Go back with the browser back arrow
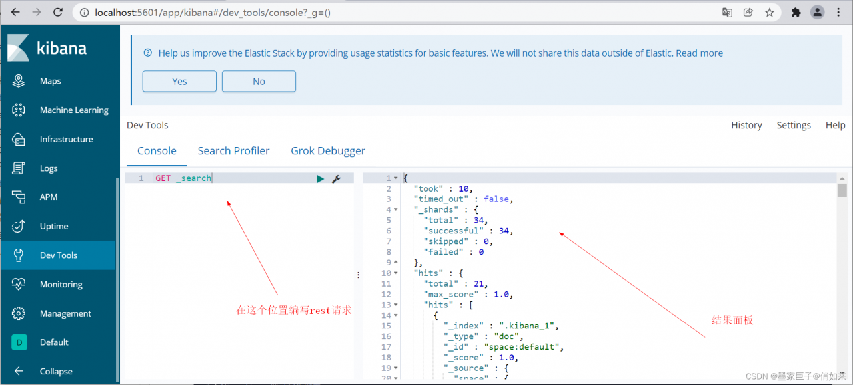Image resolution: width=853 pixels, height=385 pixels. 15,12
